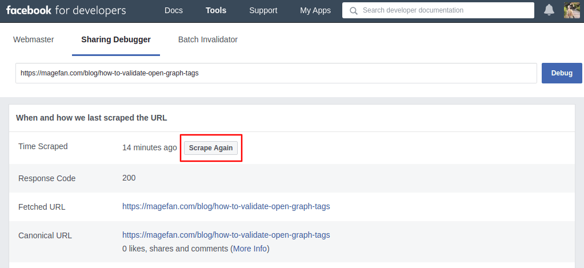Select the Sharing Debugger tab
The image size is (584, 268).
click(x=116, y=39)
